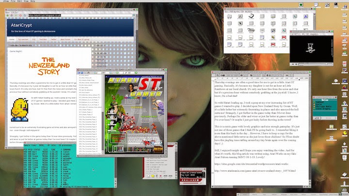Click the file window vertical scrollbar

click(x=314, y=21)
